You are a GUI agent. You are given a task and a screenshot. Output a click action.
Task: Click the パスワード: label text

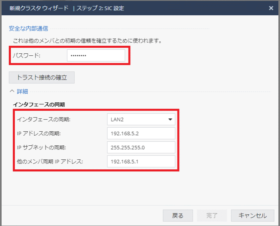tap(27, 55)
